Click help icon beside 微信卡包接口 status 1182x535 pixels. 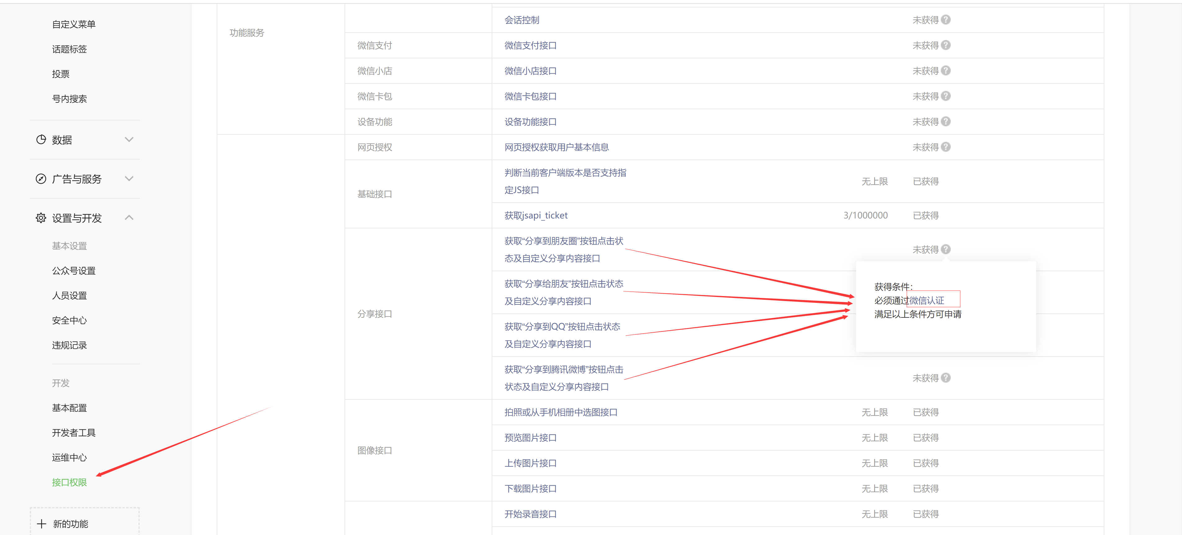click(945, 96)
